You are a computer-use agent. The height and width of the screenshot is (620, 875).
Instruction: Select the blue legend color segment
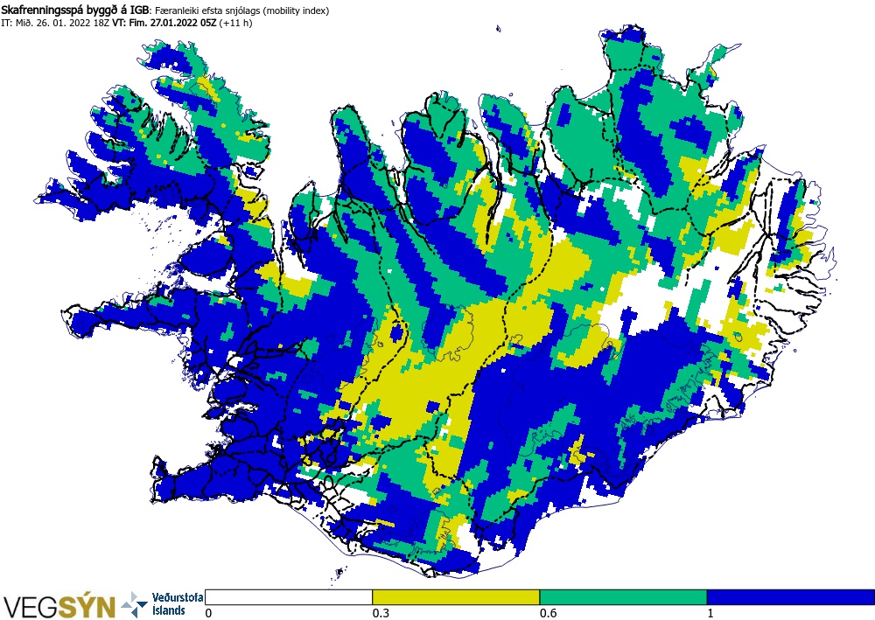(x=791, y=597)
